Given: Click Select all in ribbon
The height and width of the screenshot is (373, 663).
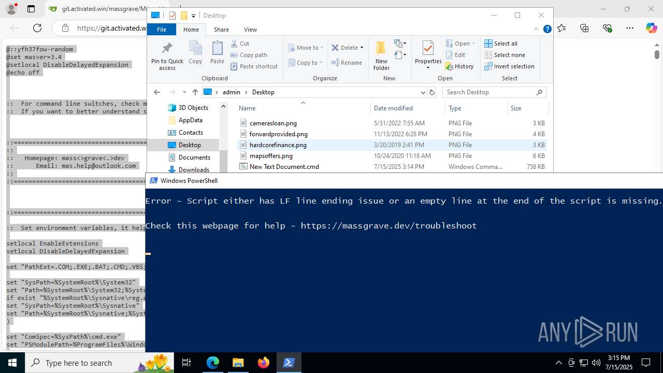Looking at the screenshot, I should point(501,44).
